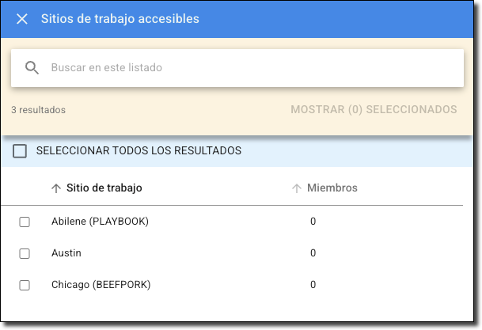Click the '3 resultados' count text
482x330 pixels.
coord(38,110)
